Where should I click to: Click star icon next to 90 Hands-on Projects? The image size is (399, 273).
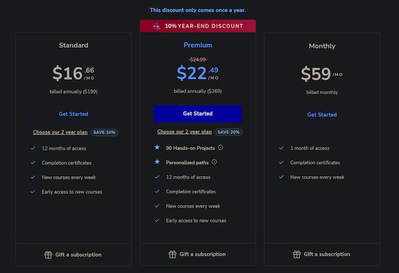coord(157,147)
